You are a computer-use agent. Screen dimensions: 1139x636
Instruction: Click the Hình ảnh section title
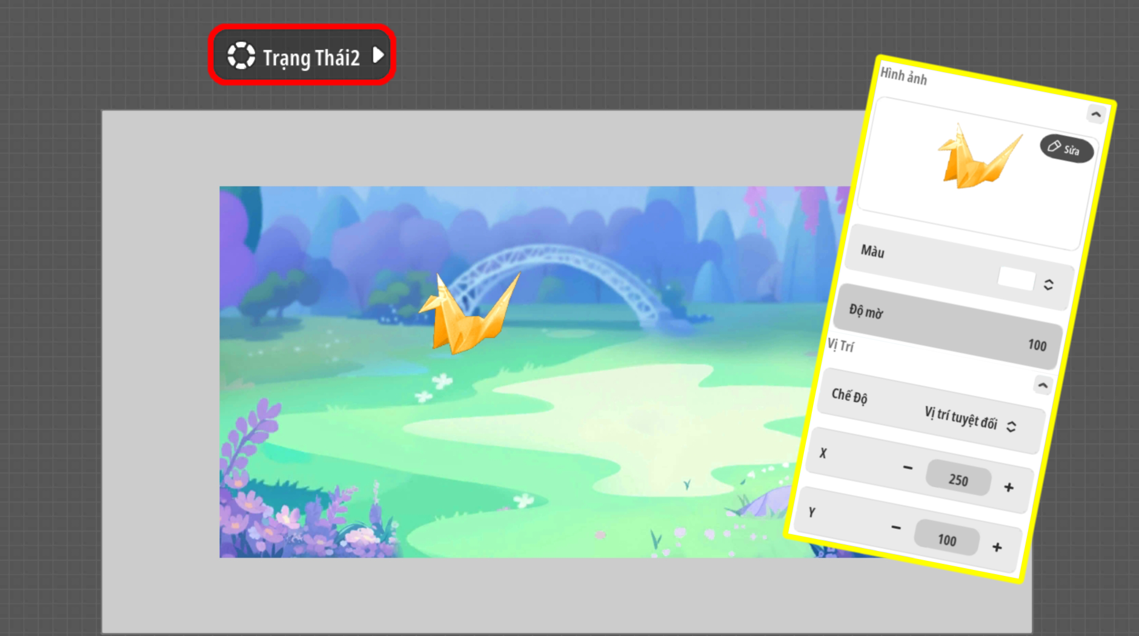tap(903, 76)
